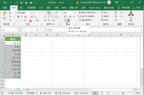Click the Decrease Indent icon
The image size is (144, 95).
click(x=45, y=20)
